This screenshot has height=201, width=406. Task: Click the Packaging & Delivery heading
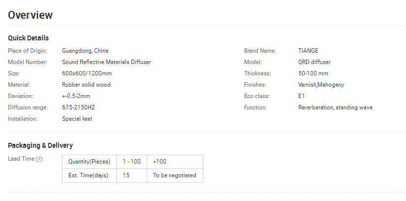coord(40,145)
